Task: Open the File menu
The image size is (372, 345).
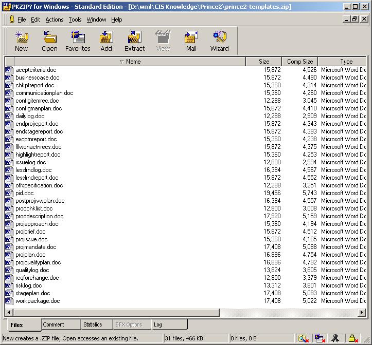Action: 22,20
